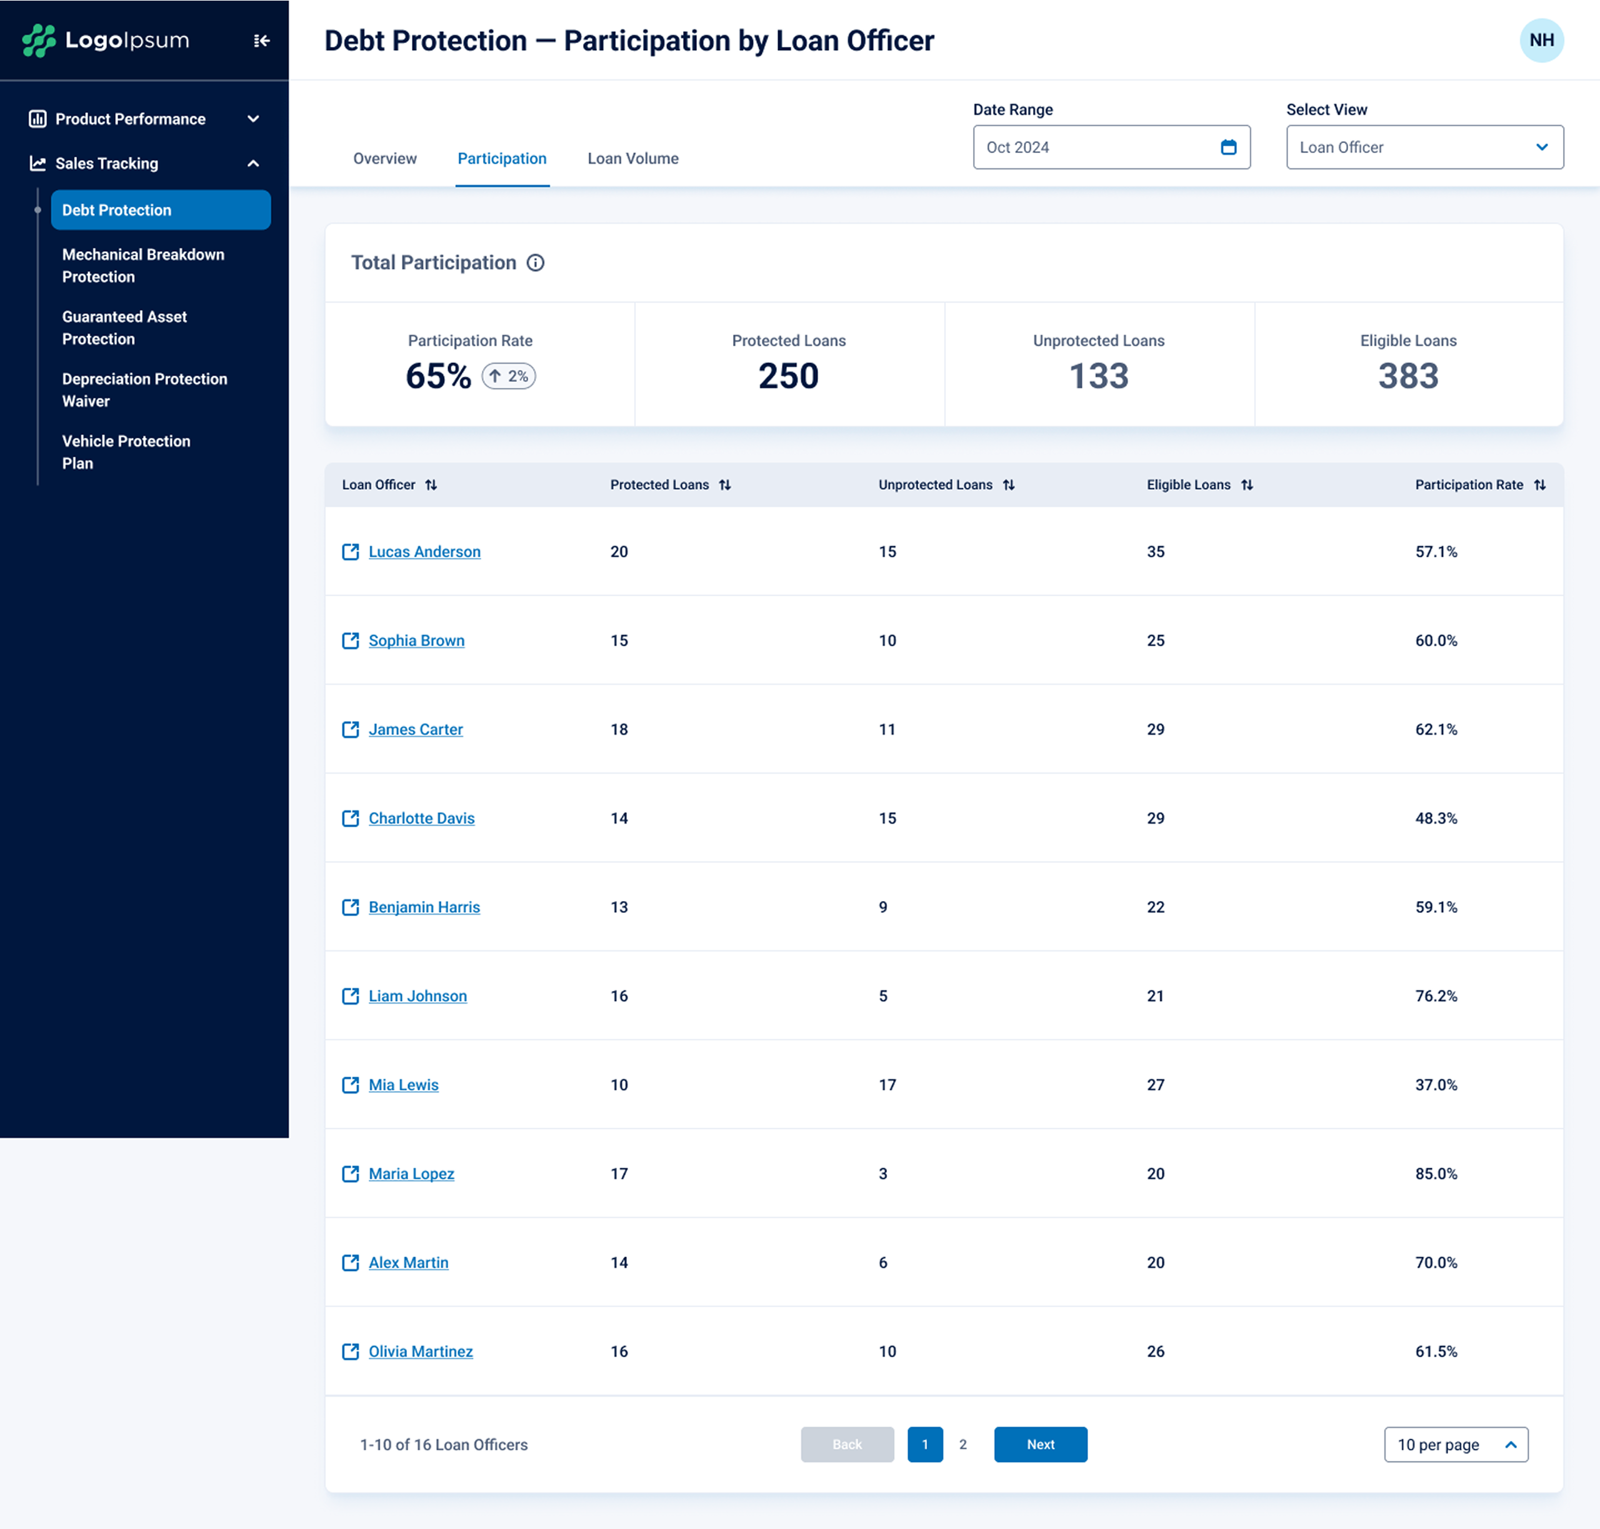Sort by Protected Loans column
The height and width of the screenshot is (1529, 1600).
coord(724,485)
